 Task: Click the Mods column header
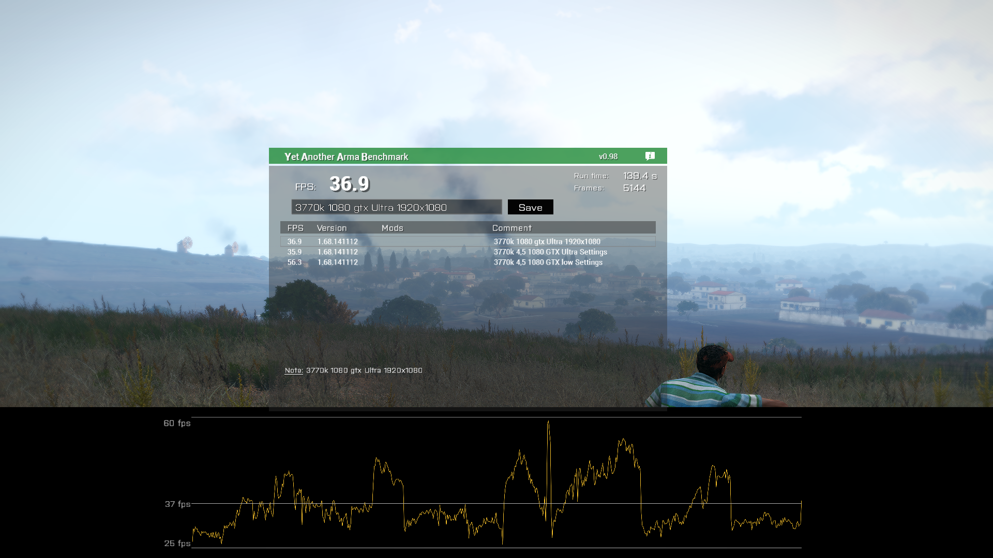(x=392, y=228)
